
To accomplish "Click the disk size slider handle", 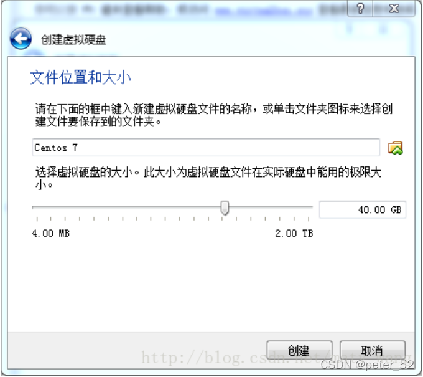I will click(225, 208).
